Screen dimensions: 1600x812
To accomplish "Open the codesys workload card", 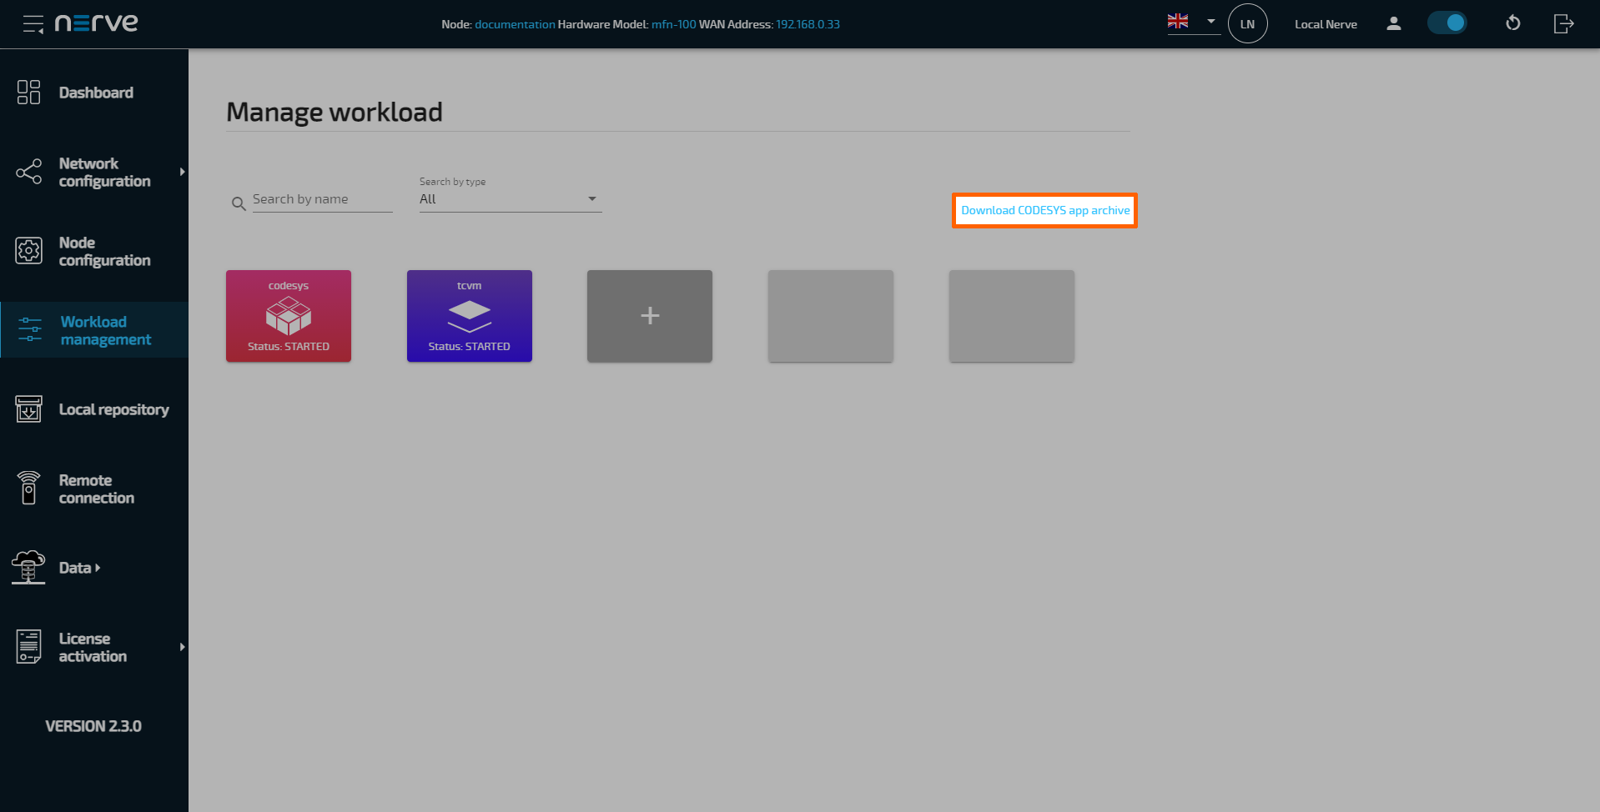I will (x=288, y=316).
